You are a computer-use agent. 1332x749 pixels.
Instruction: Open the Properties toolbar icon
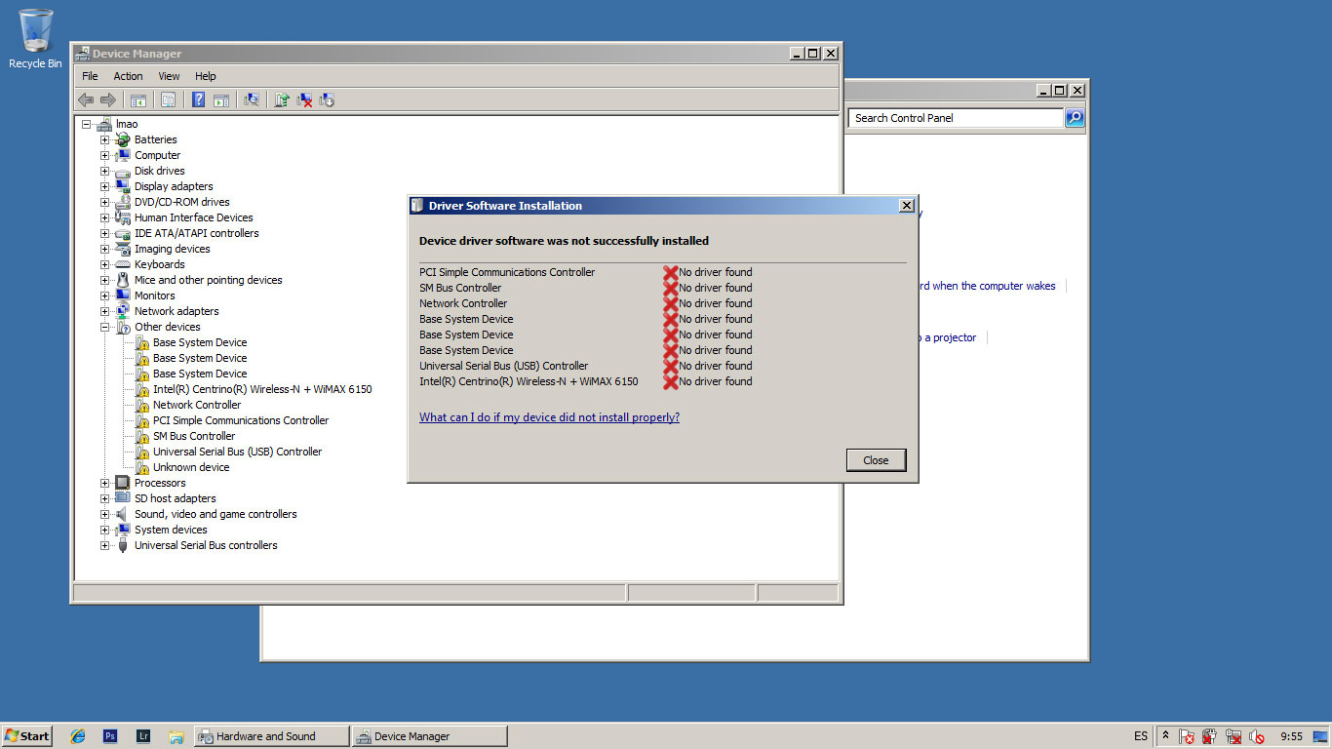point(168,99)
